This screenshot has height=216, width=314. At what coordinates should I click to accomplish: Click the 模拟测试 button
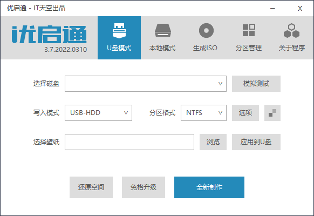coord(256,84)
